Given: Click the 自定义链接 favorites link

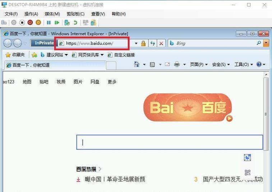Looking at the screenshot, I should tap(121, 55).
